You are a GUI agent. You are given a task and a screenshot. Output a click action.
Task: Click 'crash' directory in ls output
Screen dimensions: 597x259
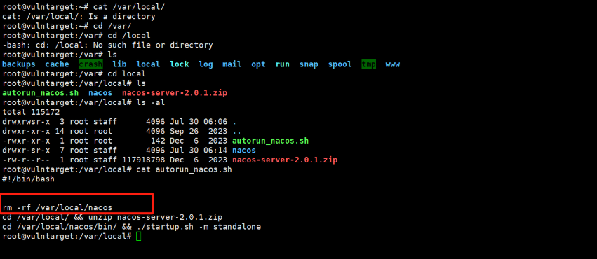[90, 64]
